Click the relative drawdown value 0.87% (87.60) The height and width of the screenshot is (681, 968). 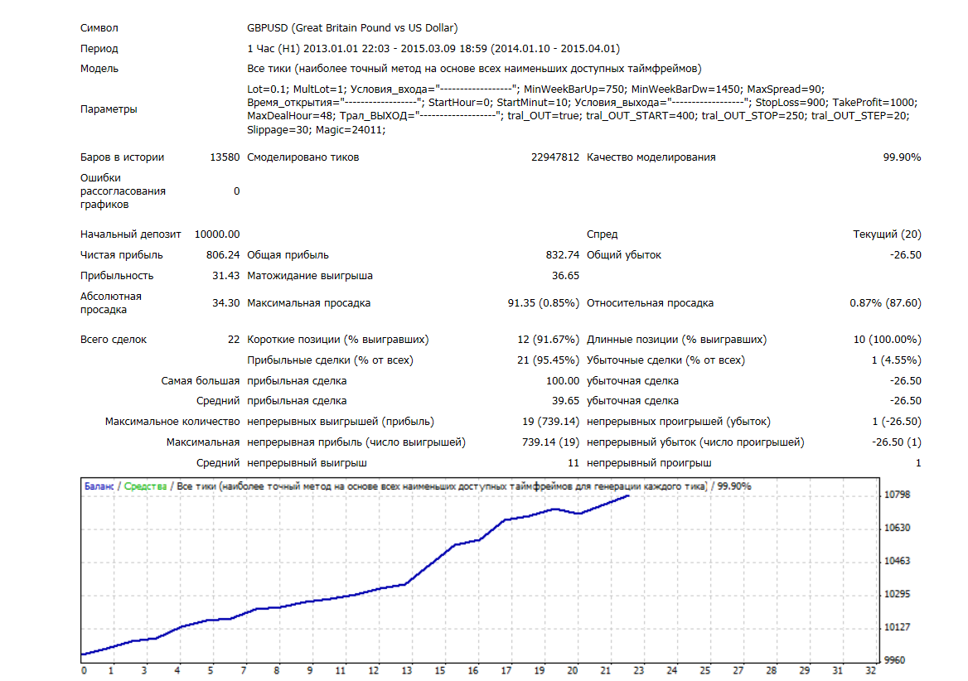tap(885, 303)
